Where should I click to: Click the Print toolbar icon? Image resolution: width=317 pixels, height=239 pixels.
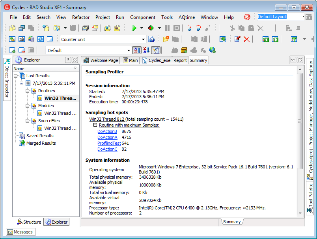tap(85, 28)
